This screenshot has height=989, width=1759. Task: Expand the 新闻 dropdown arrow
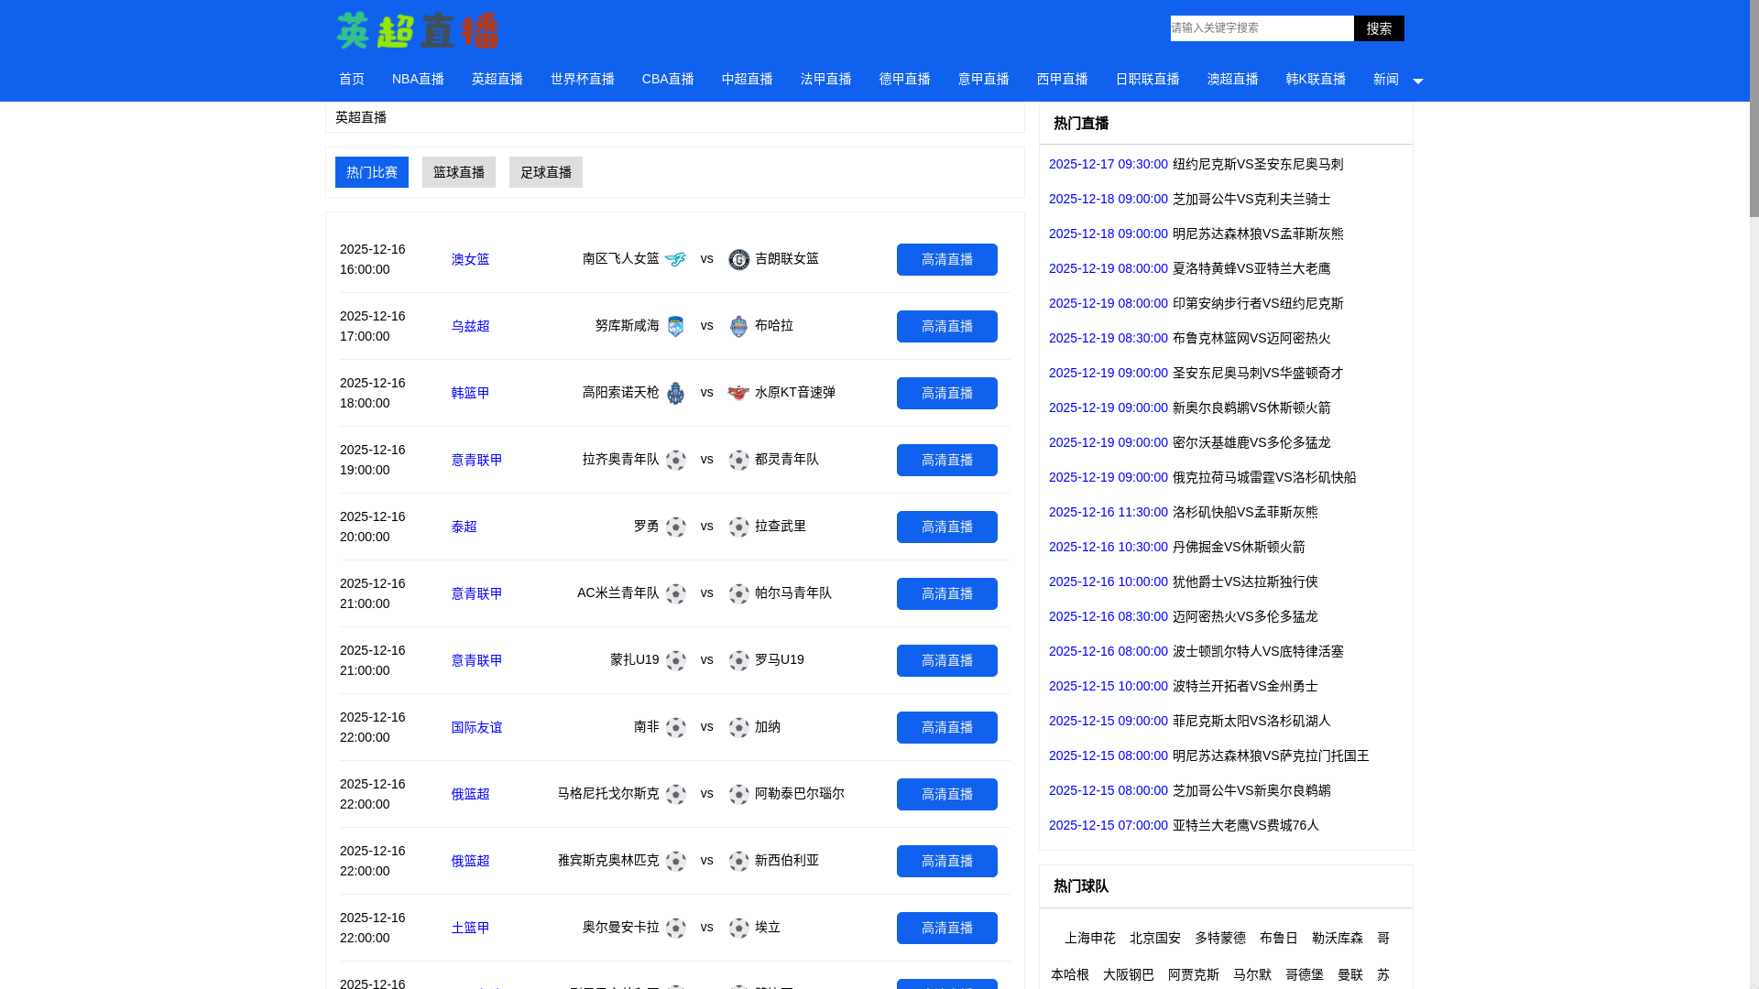coord(1418,81)
